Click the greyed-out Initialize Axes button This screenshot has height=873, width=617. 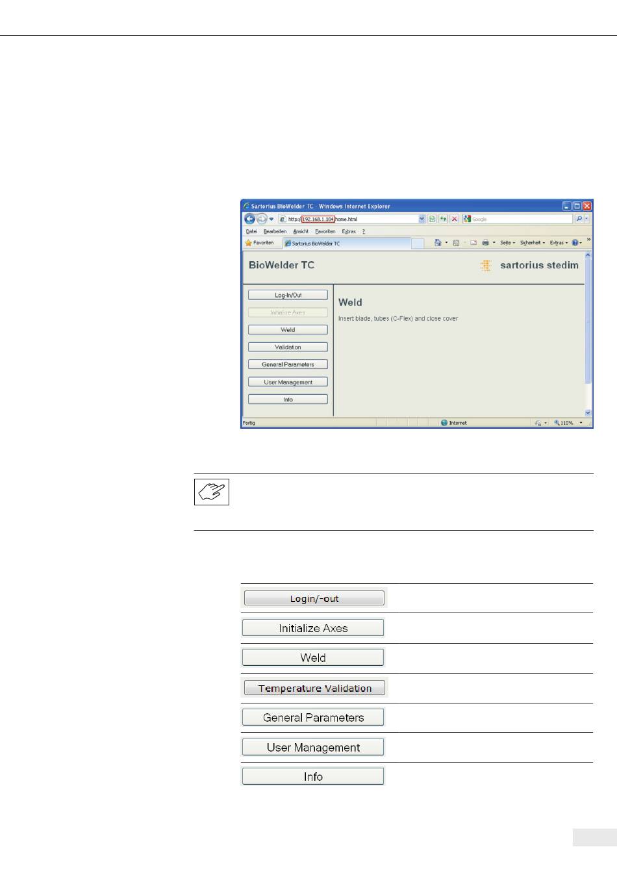coord(288,312)
